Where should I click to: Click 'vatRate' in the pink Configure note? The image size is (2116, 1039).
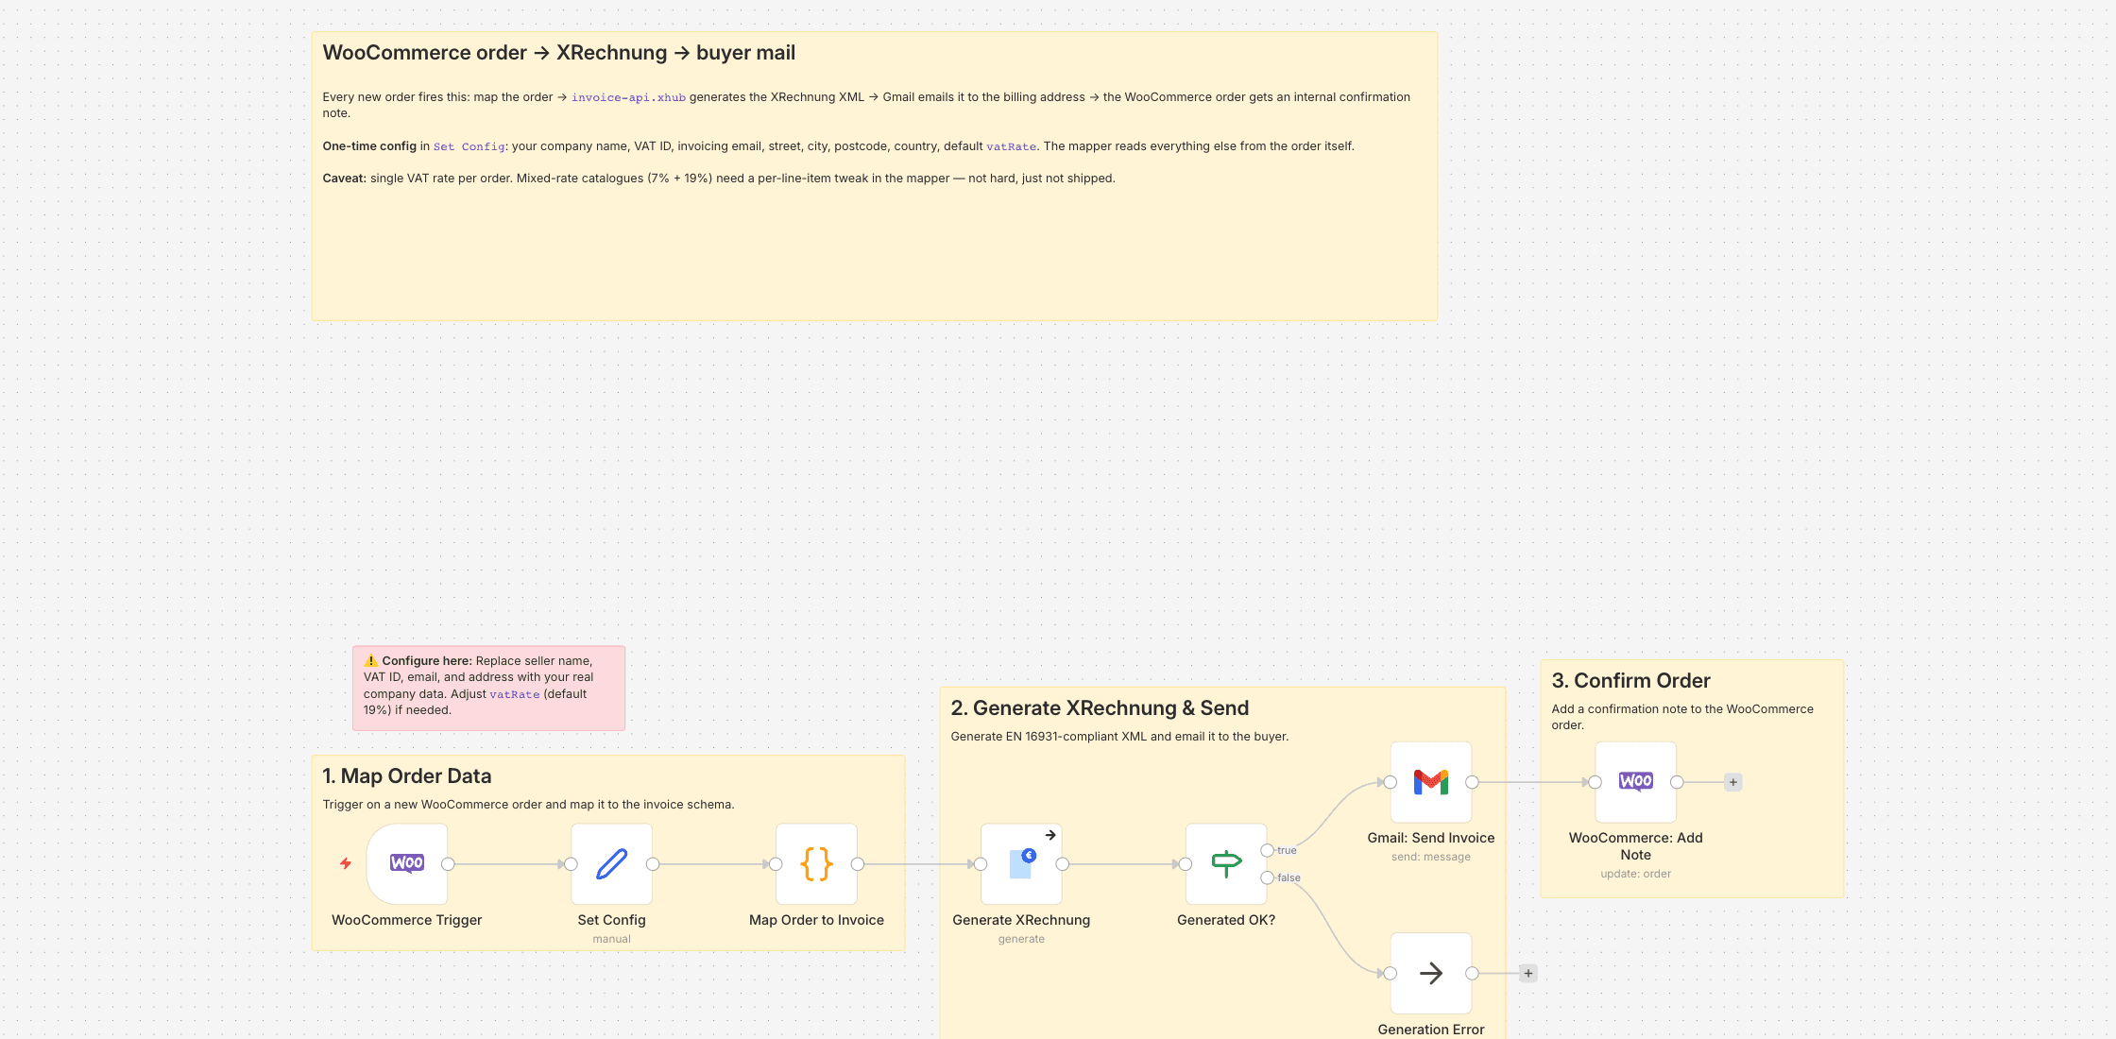[x=515, y=694]
